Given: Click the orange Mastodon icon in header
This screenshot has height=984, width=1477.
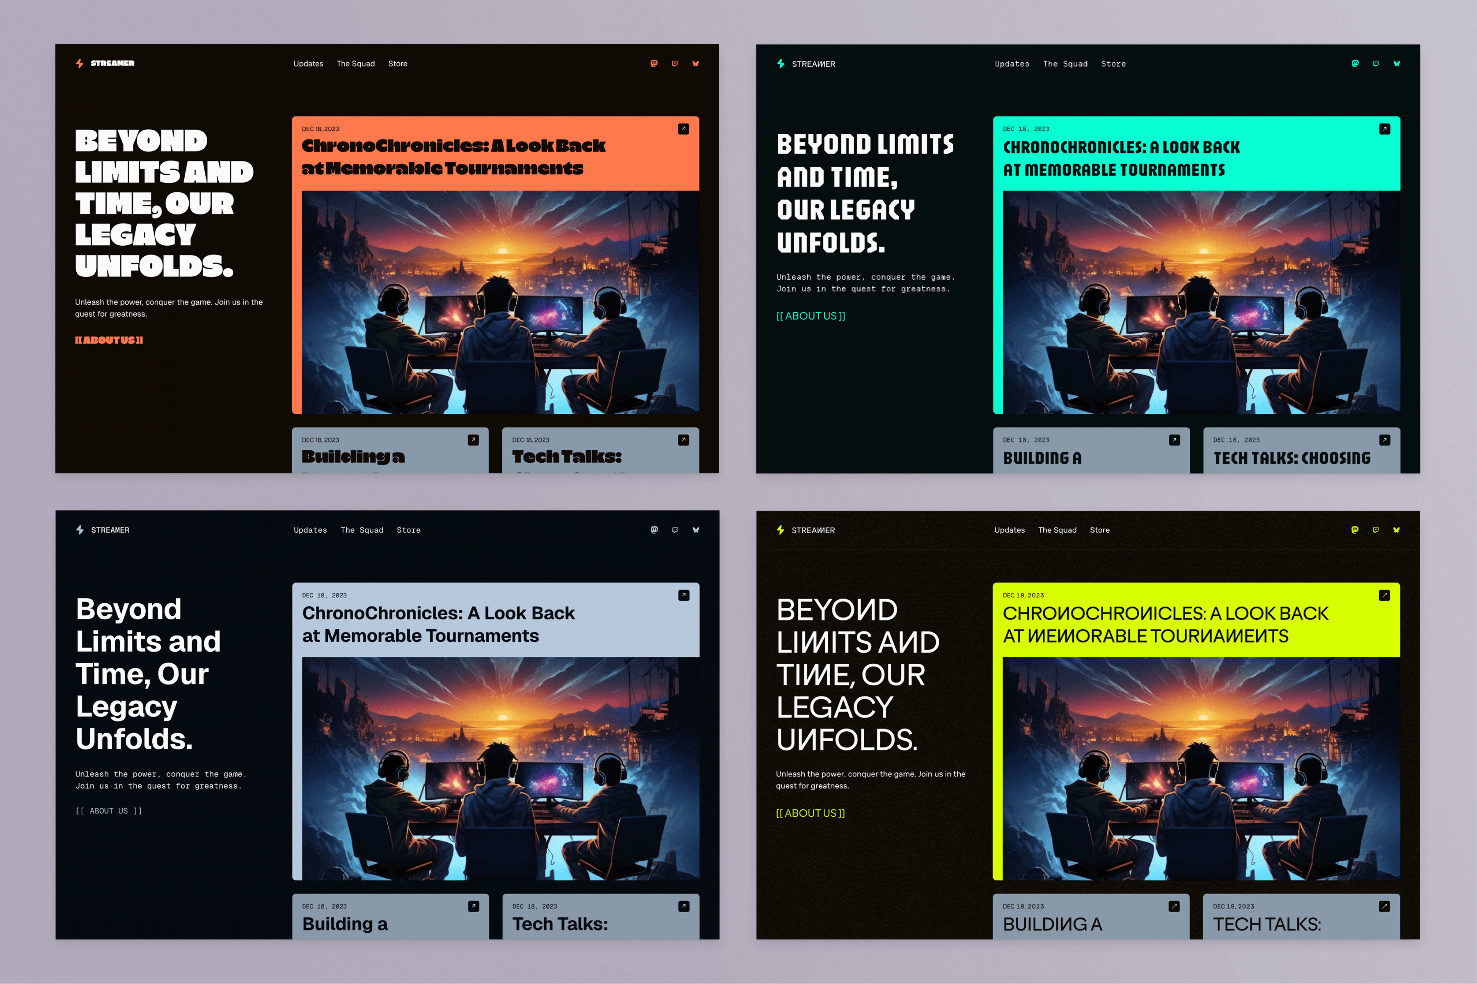Looking at the screenshot, I should tap(653, 64).
